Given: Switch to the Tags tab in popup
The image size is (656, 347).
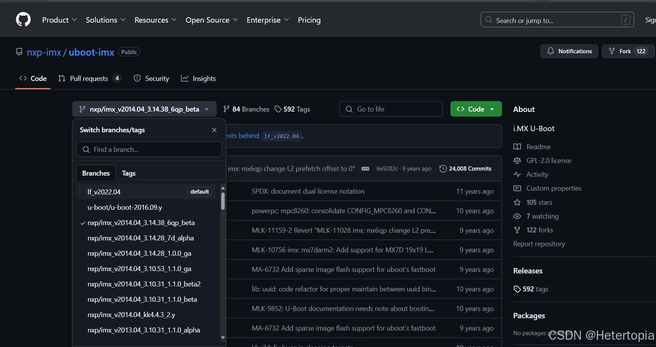Looking at the screenshot, I should tap(128, 173).
